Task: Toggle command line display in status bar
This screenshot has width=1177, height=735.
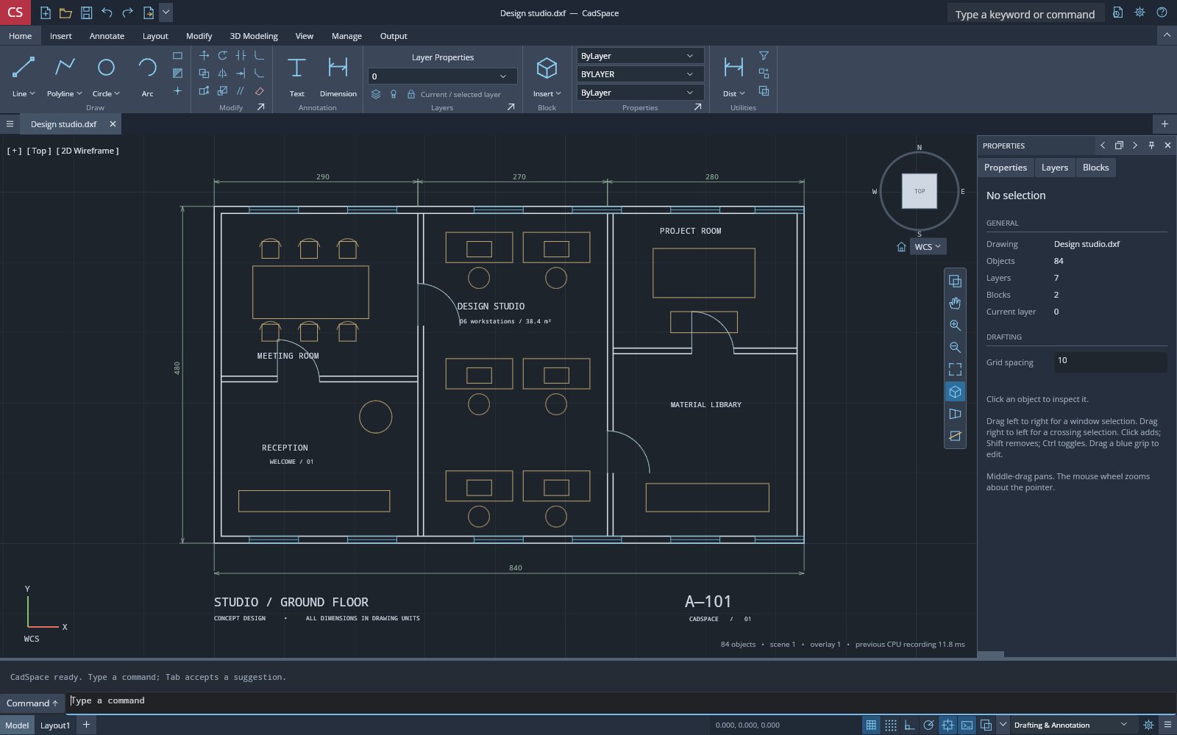Action: tap(967, 725)
